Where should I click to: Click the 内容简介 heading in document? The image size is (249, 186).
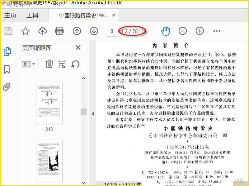point(170,46)
